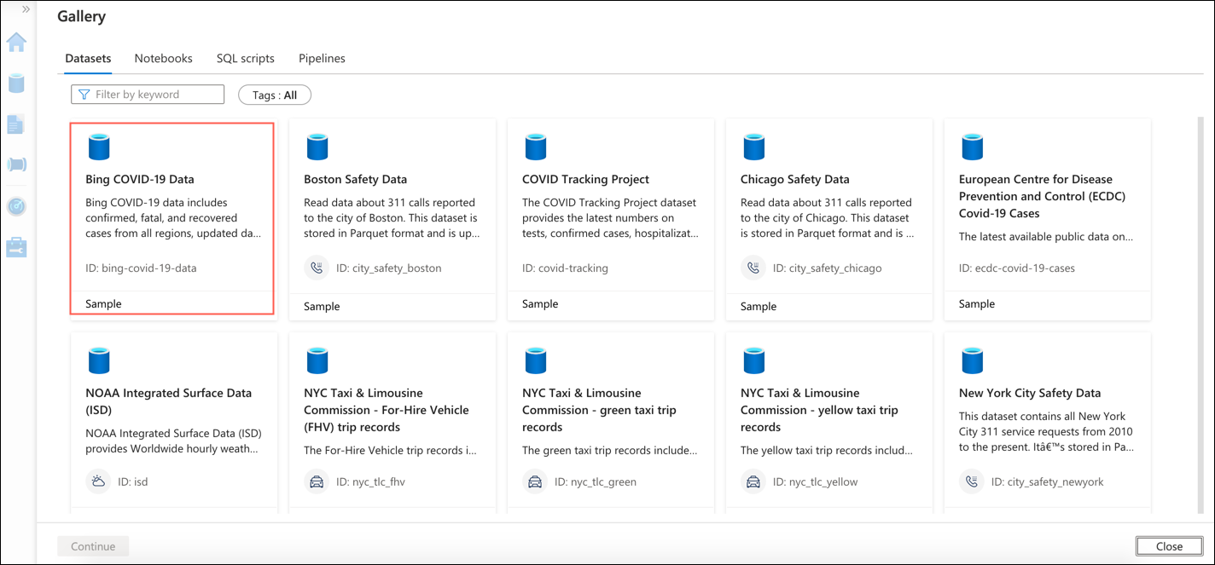Open the Integrate hub pipeline icon
Screen dimensions: 1215x565
click(x=16, y=164)
